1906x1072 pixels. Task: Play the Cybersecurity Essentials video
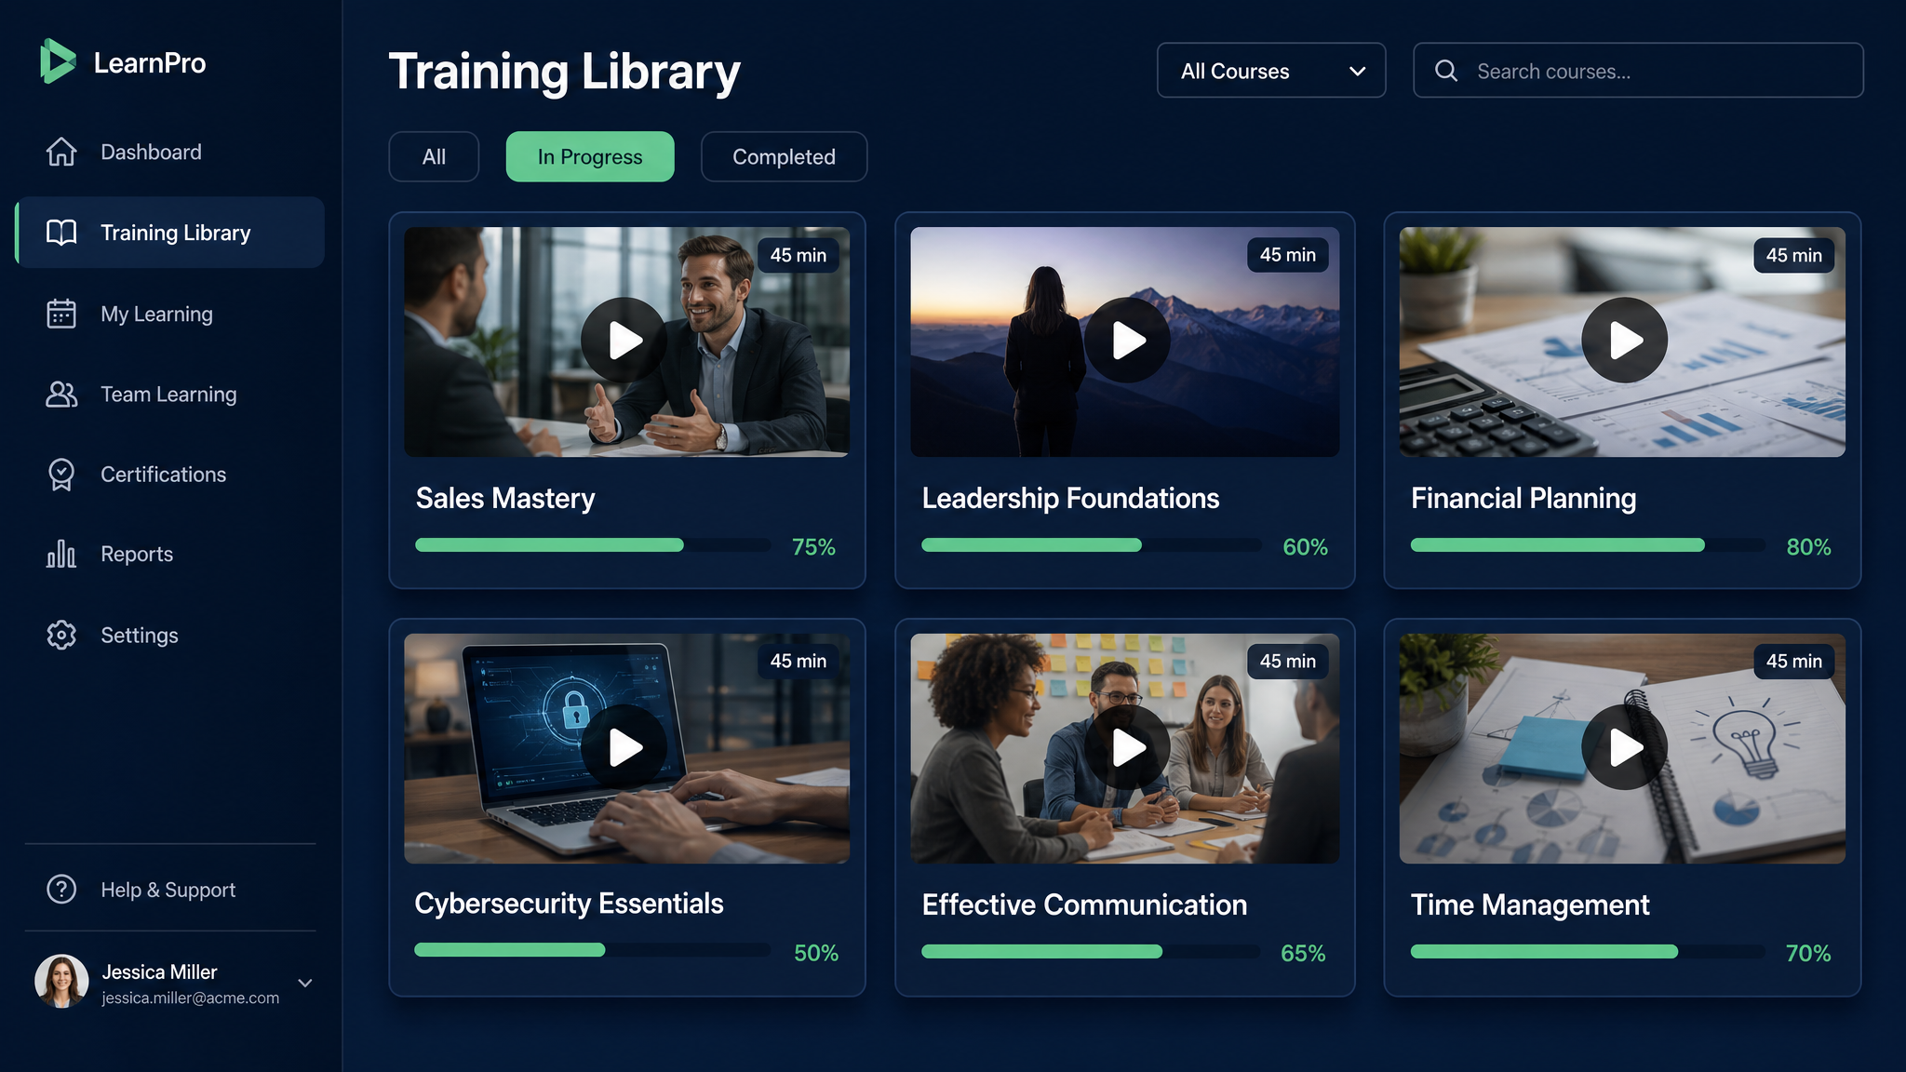pos(624,746)
